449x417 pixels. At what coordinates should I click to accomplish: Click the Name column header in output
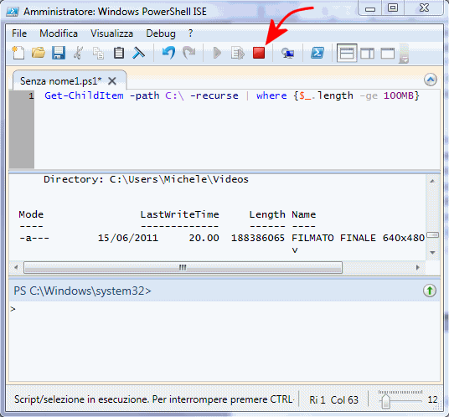coord(304,214)
